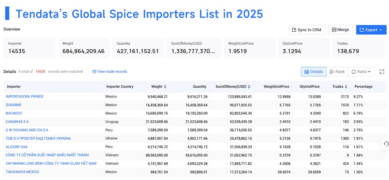The width and height of the screenshot is (389, 180).
Task: Click the QtyUnitPrice 3.1294 overview value
Action: [x=292, y=52]
